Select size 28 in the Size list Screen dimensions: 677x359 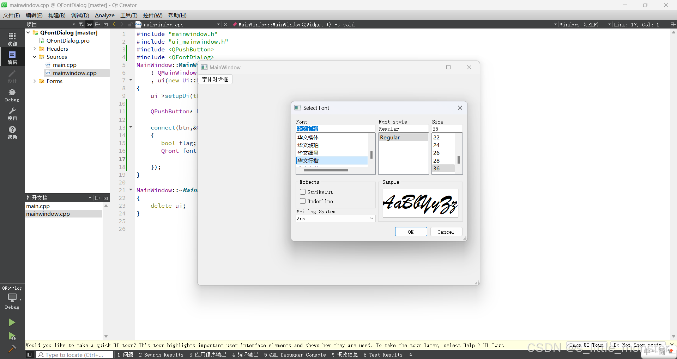pos(443,160)
